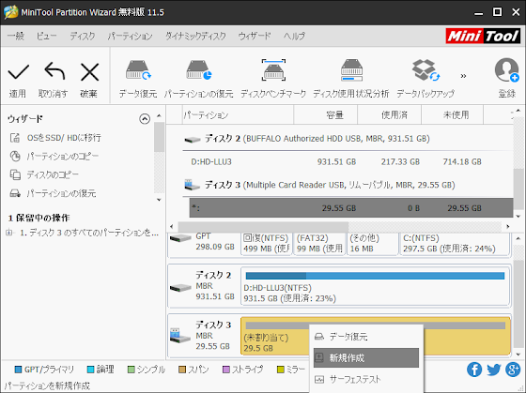Click the Other (その他) 16 MB partition block

click(372, 244)
